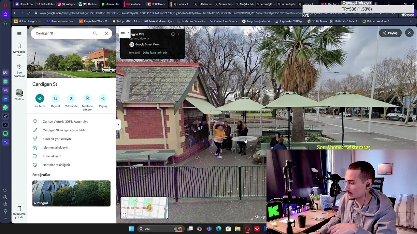Click Telefona gönder
This screenshot has width=417, height=234.
pyautogui.click(x=87, y=103)
